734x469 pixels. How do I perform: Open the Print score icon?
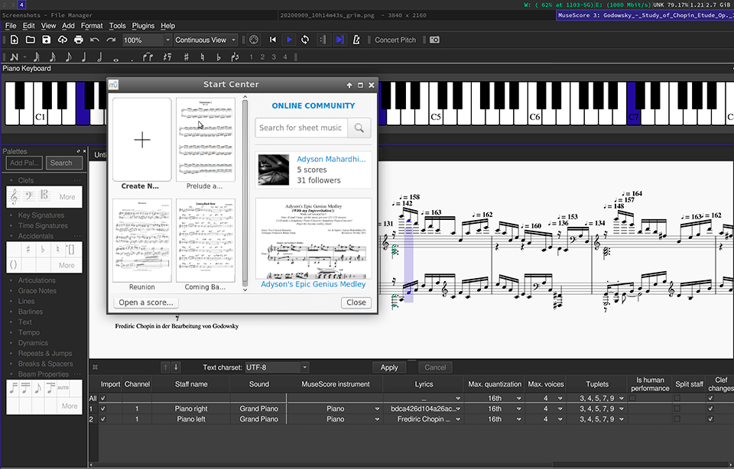pyautogui.click(x=78, y=40)
